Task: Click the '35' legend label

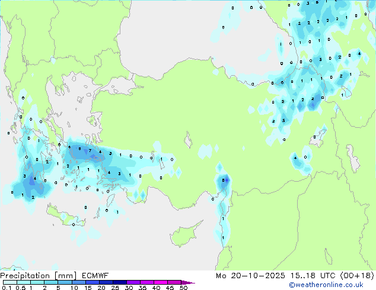Action: pyautogui.click(x=142, y=288)
